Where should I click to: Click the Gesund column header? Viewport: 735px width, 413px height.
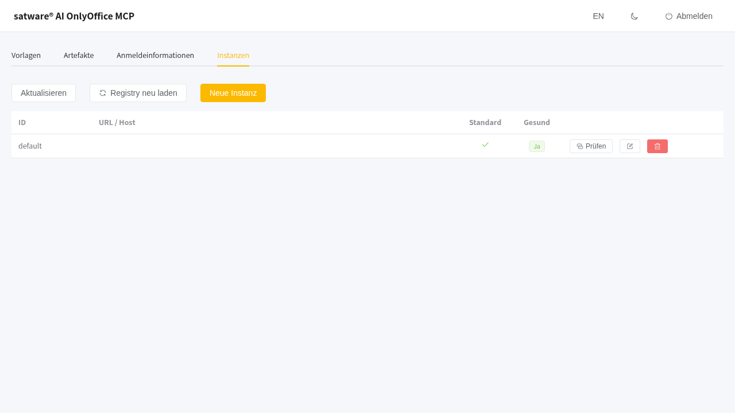(x=537, y=122)
